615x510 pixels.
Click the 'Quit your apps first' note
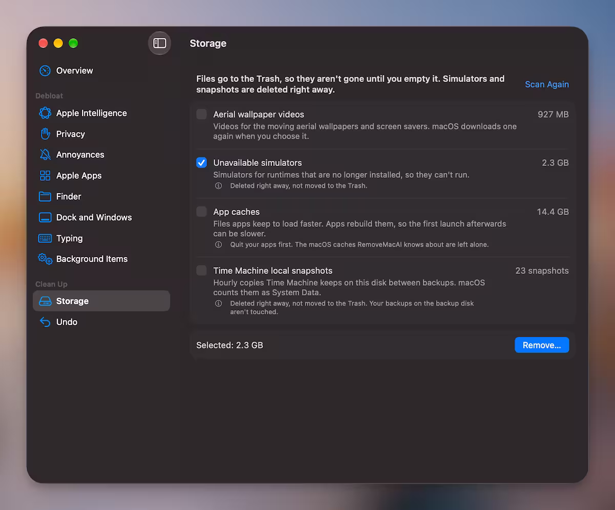359,245
